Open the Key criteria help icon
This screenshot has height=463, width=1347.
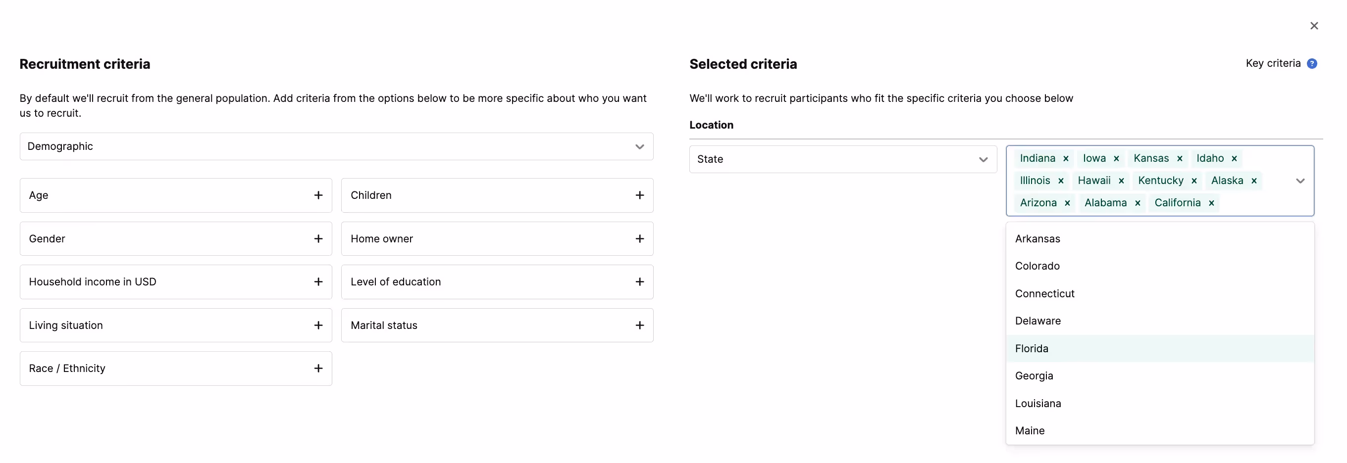[1312, 64]
